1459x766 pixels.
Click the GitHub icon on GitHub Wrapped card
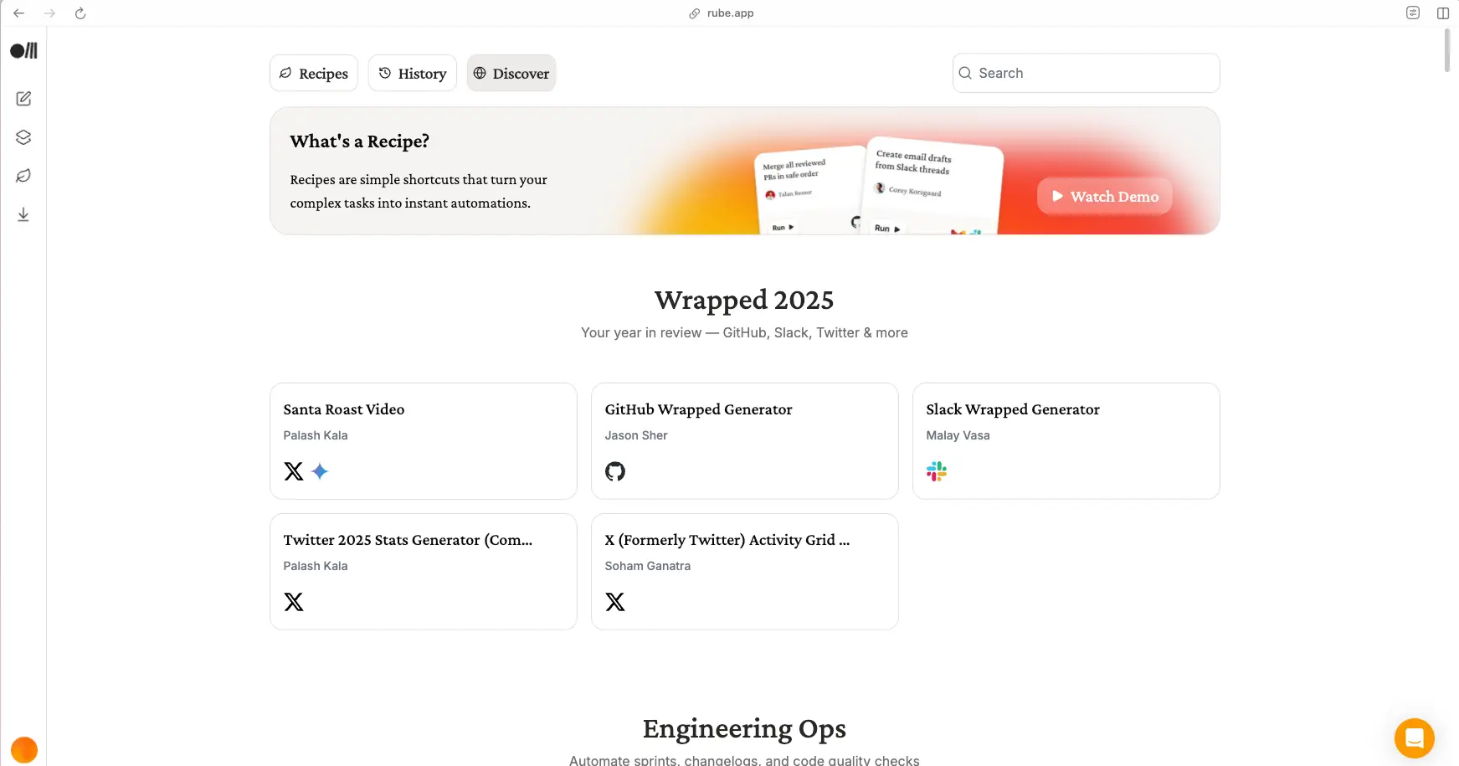click(615, 471)
